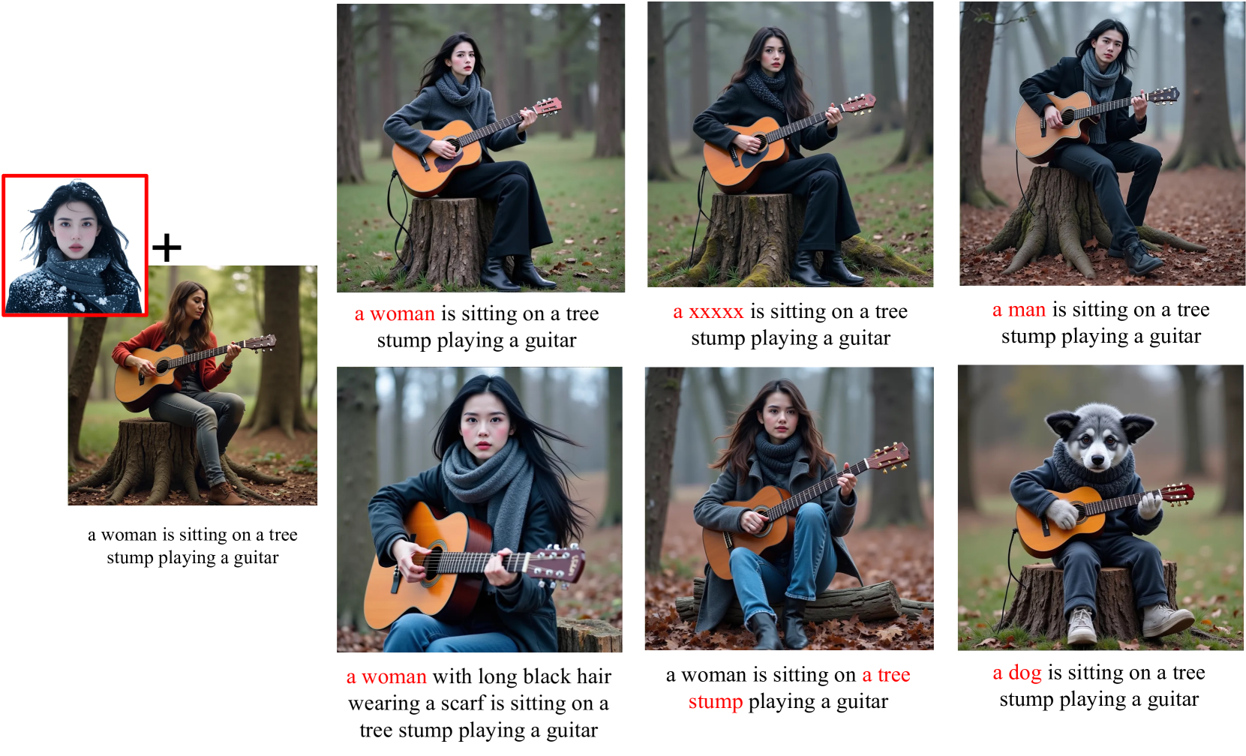Click the red 'a xxxxx' caption text

tap(708, 311)
